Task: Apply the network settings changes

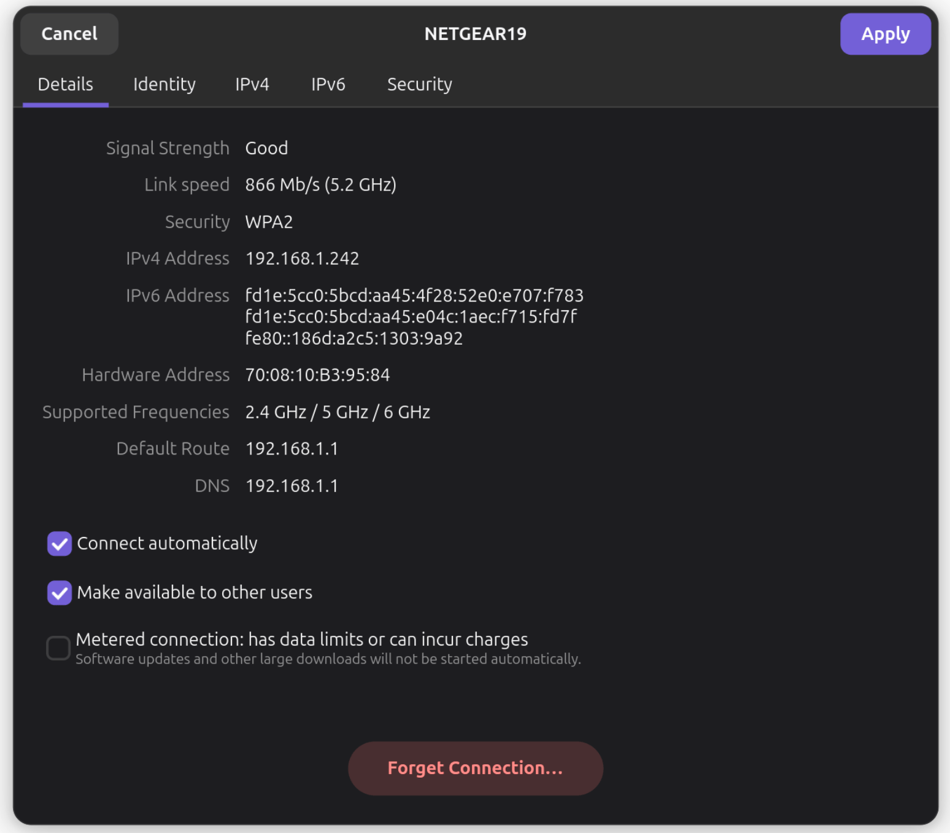Action: coord(884,34)
